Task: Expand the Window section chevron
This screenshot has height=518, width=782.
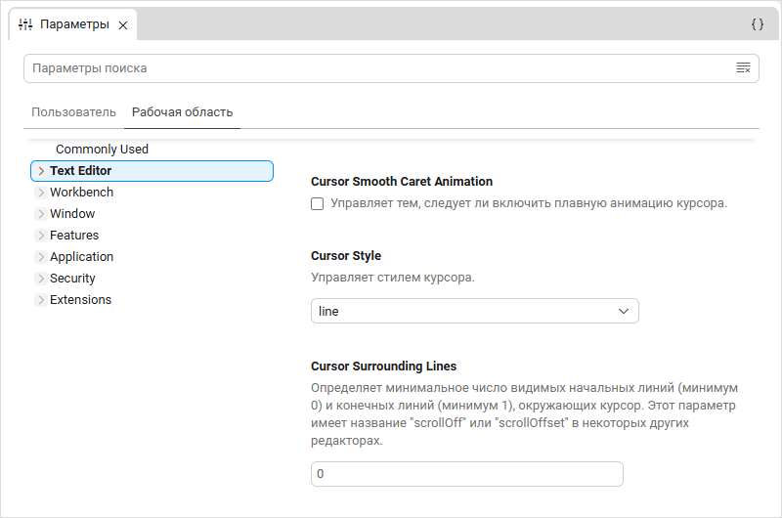Action: (x=41, y=214)
